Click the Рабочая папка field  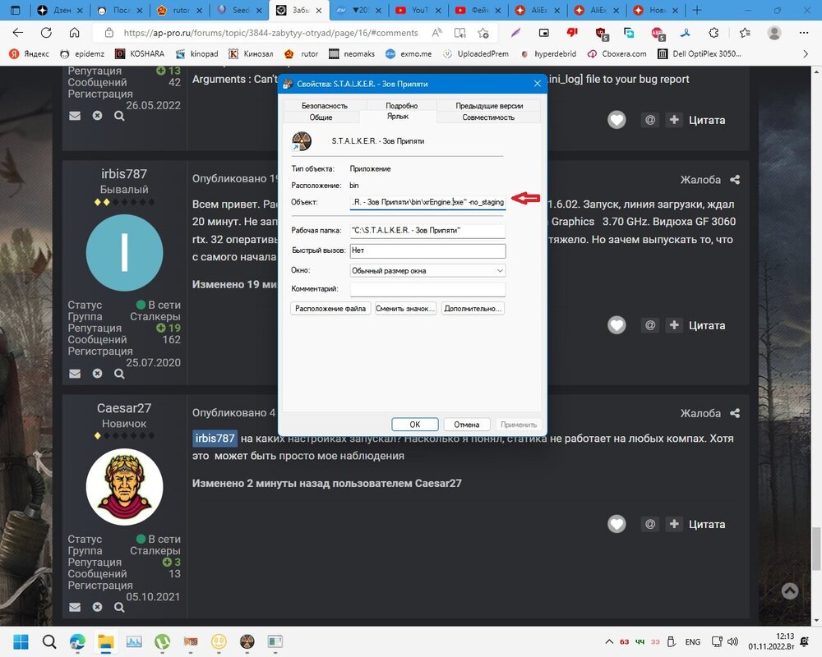[x=427, y=230]
